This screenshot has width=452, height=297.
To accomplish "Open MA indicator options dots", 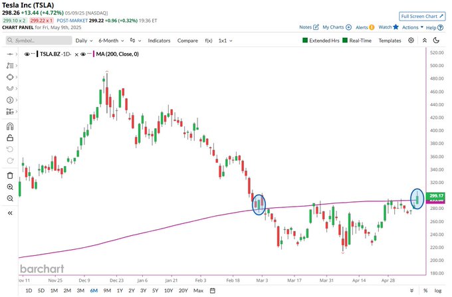I will click(x=89, y=54).
